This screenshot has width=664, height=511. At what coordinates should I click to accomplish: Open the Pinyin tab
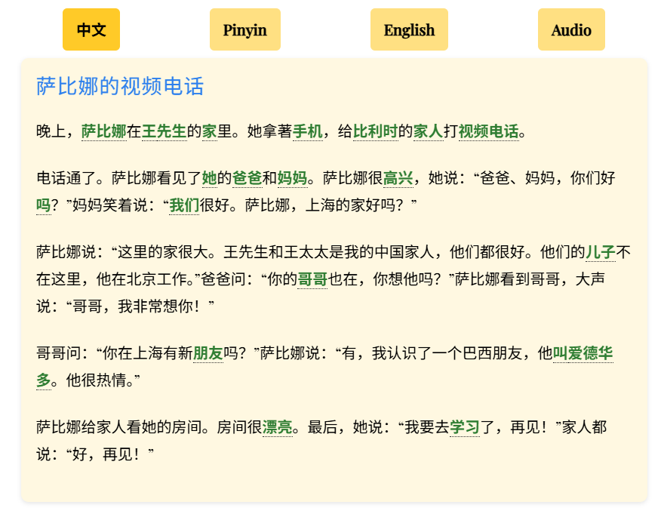pos(244,30)
